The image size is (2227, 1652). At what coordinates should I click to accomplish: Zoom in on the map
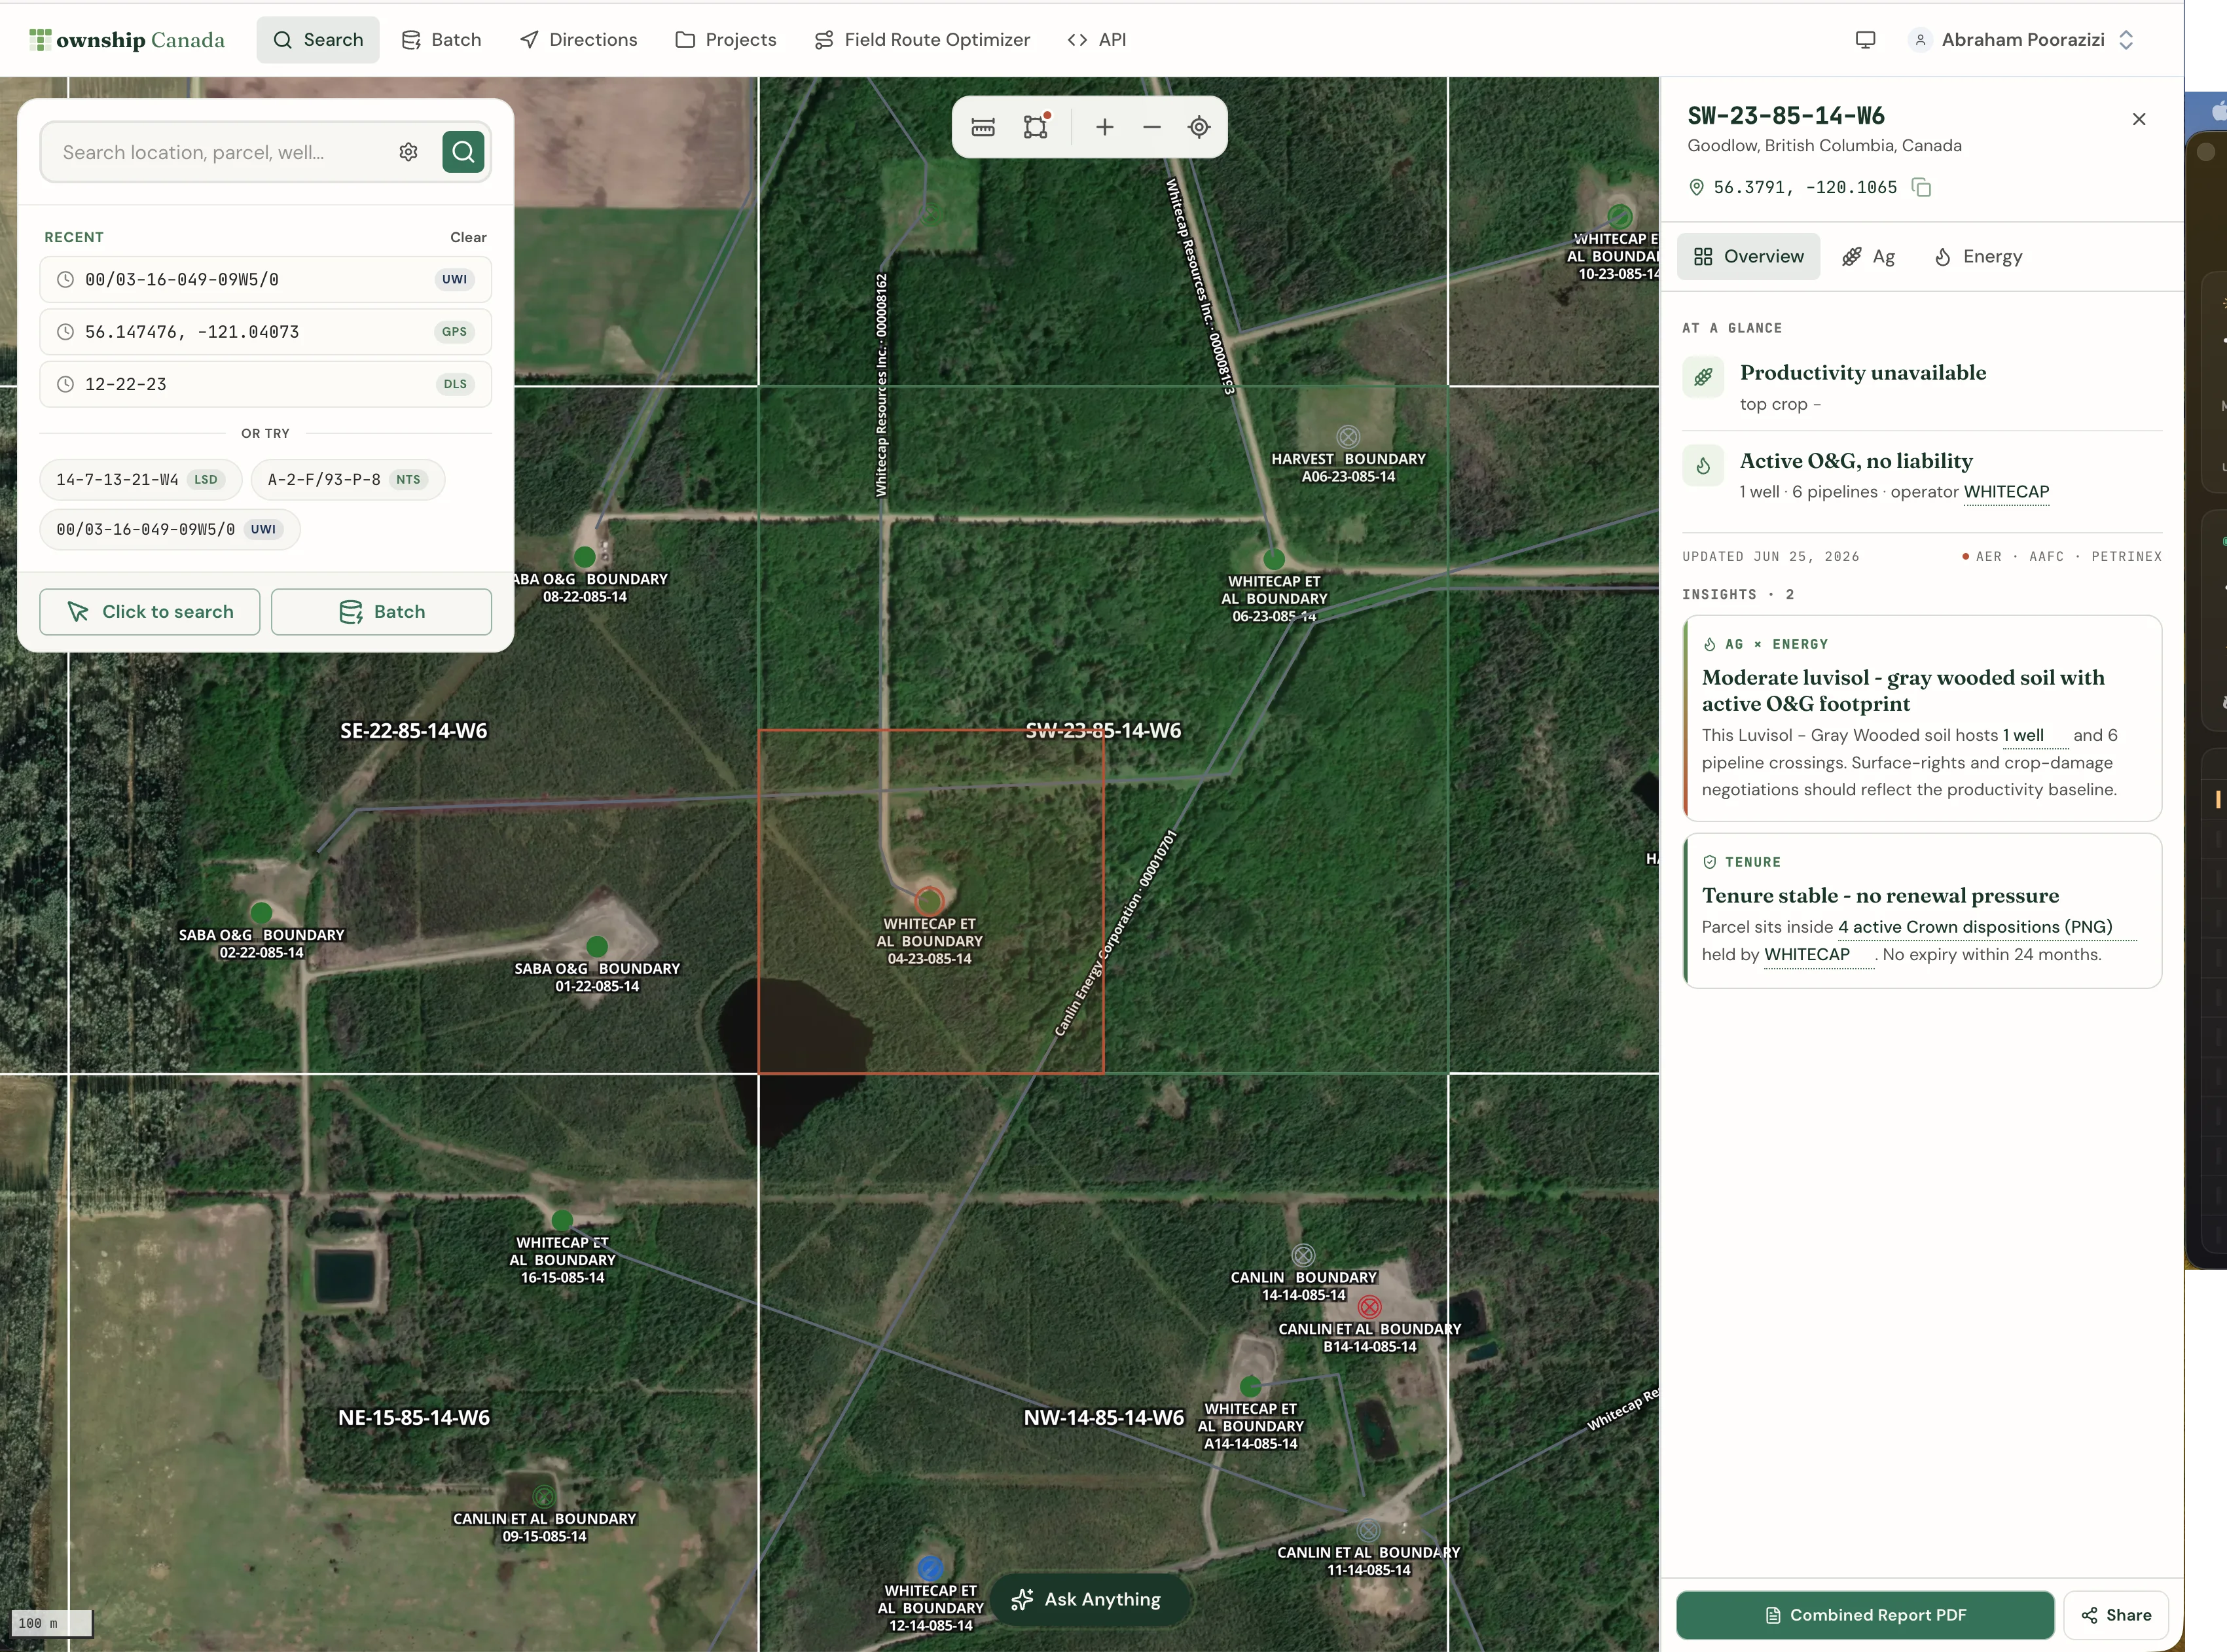point(1104,127)
